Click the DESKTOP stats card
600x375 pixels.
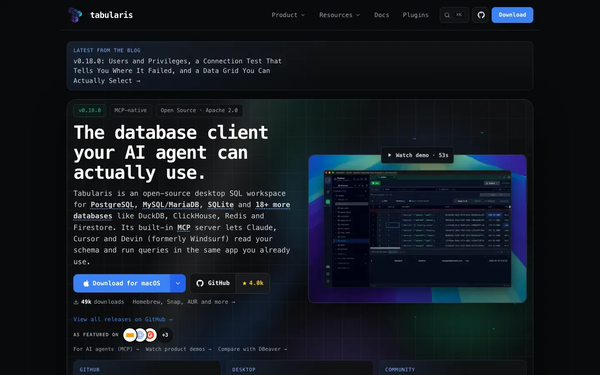point(300,368)
